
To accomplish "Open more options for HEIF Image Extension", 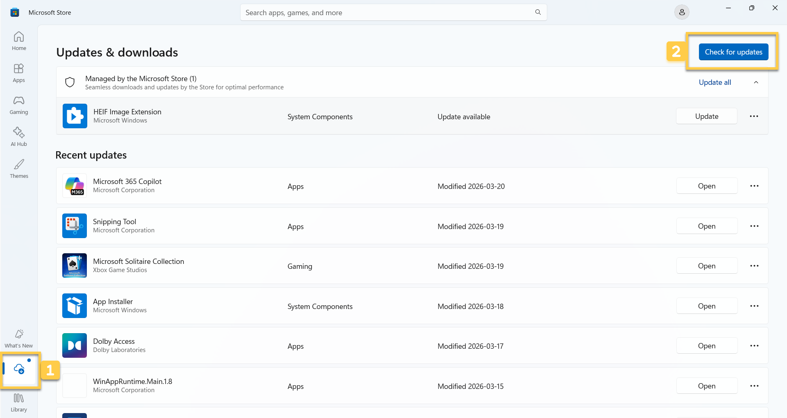I will (x=754, y=116).
